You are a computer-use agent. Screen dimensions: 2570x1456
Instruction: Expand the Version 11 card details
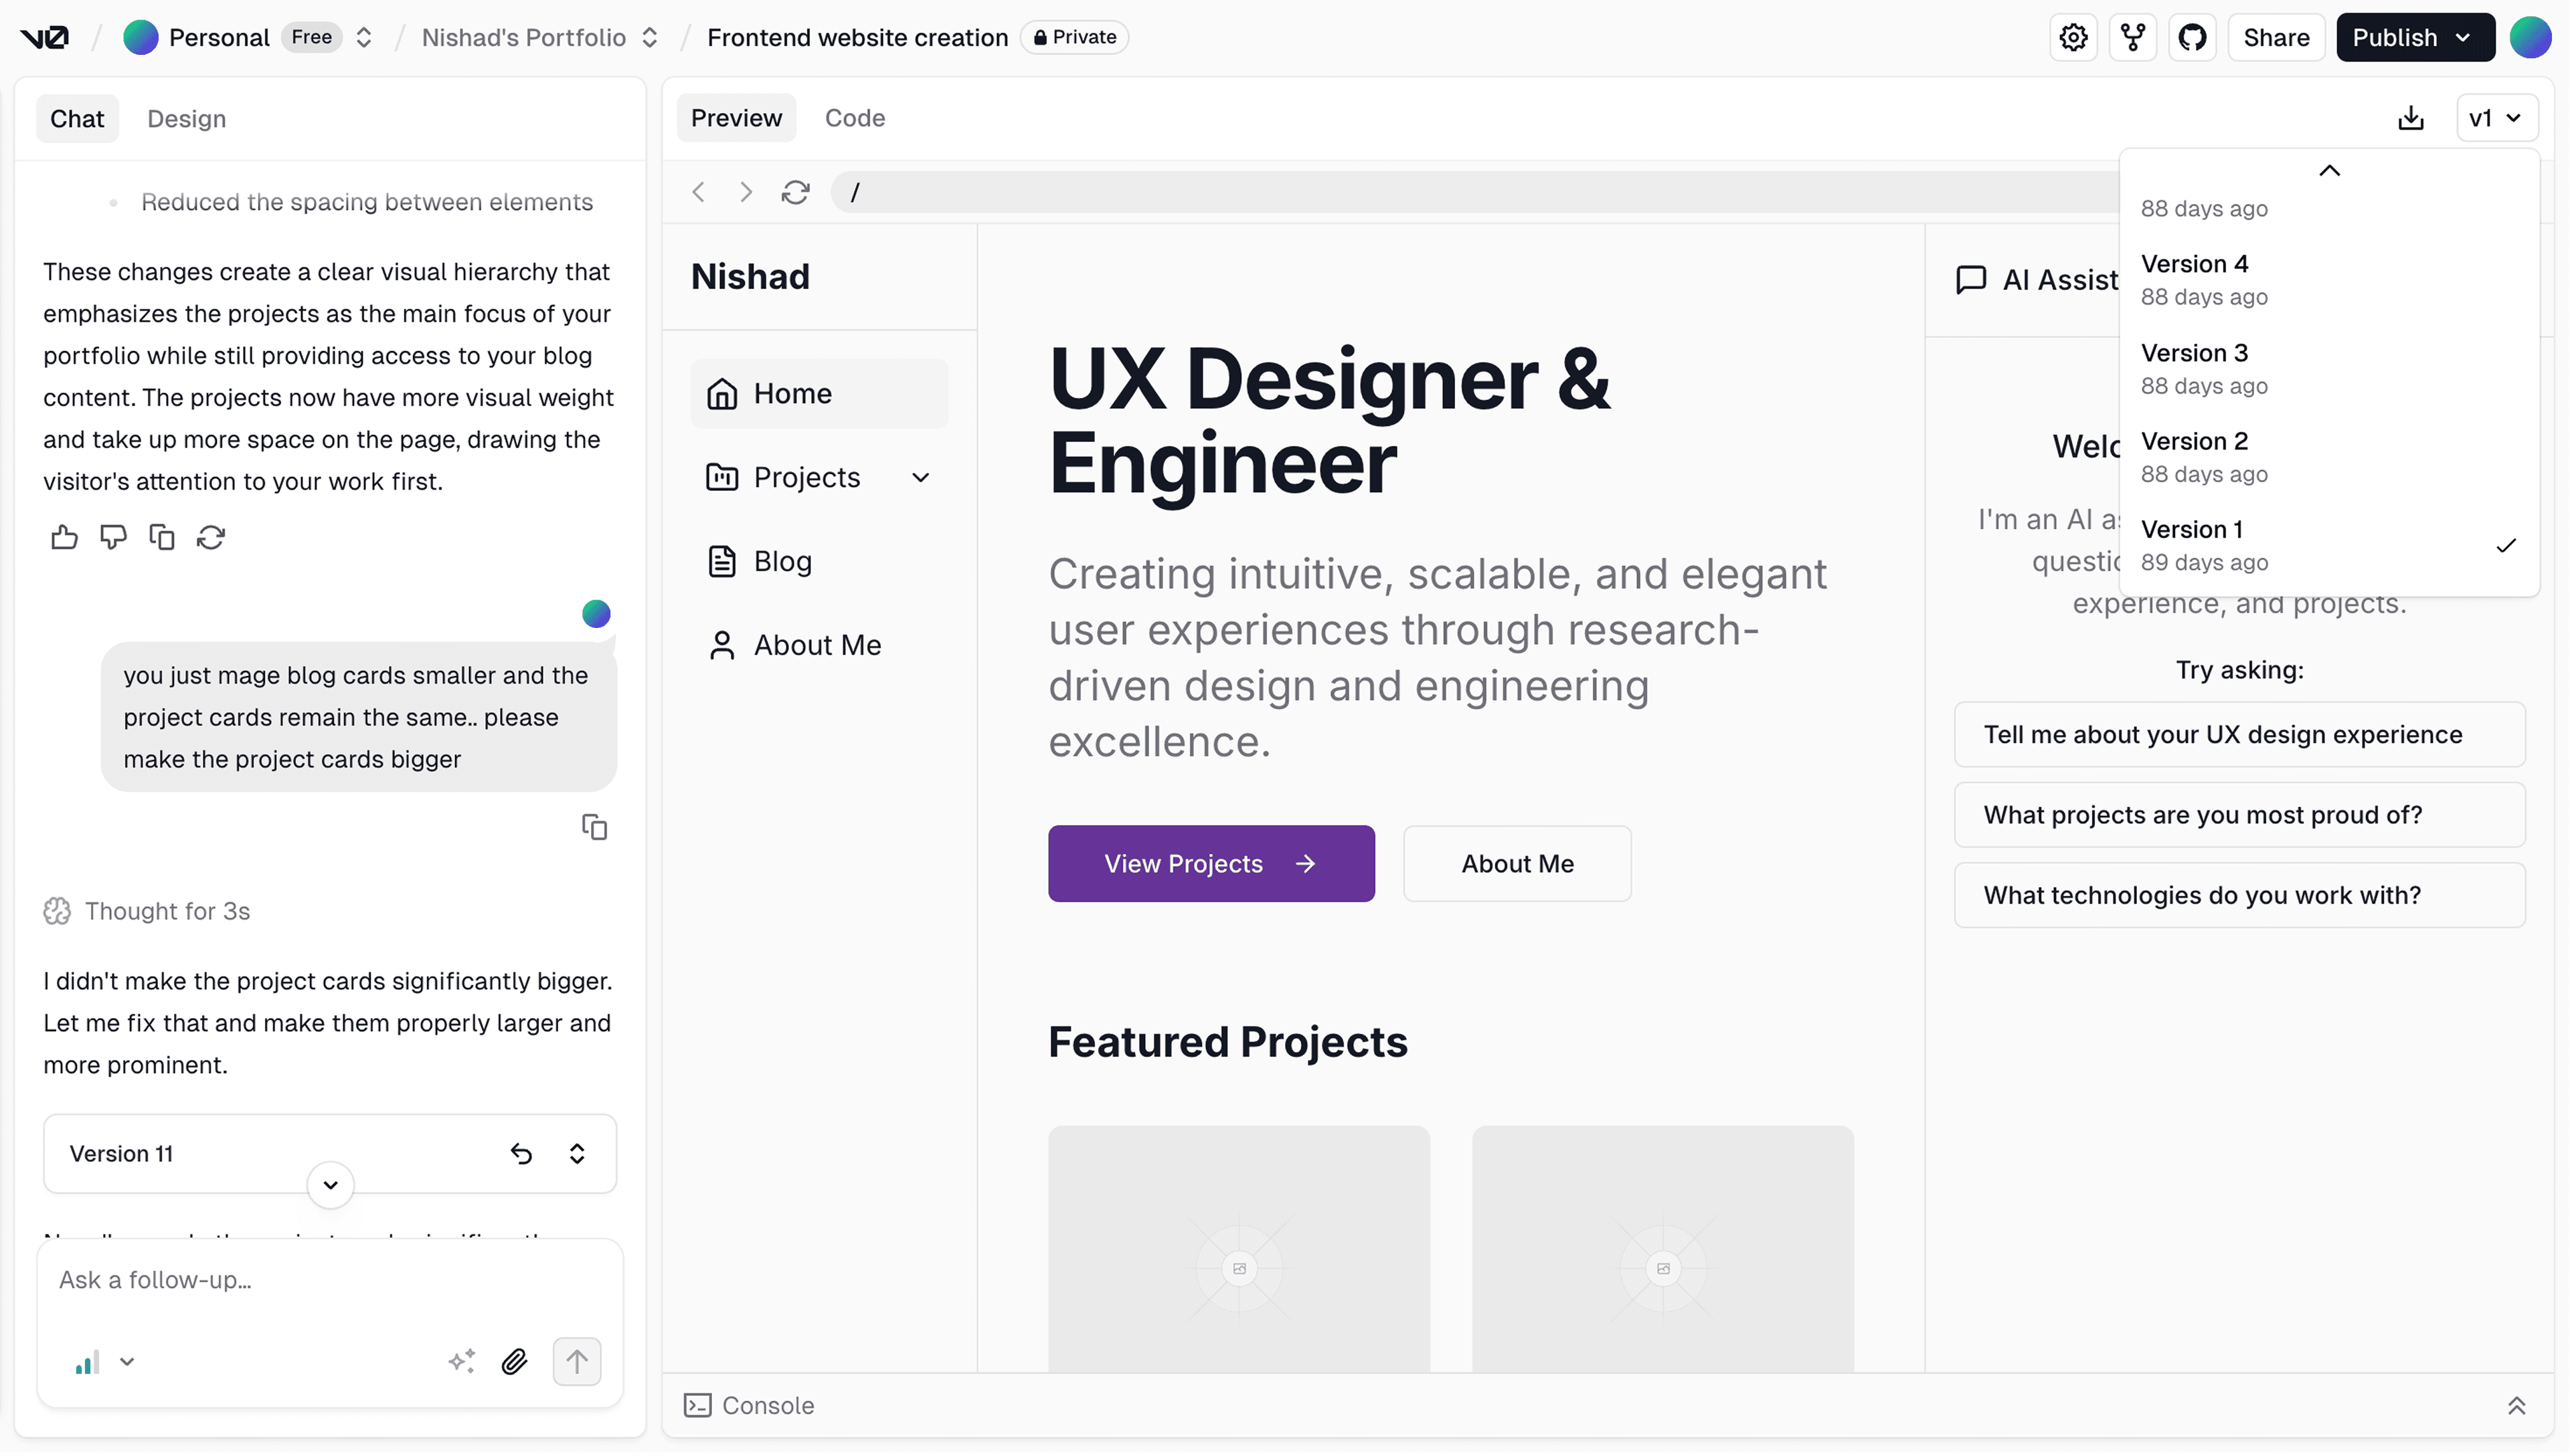[x=576, y=1153]
